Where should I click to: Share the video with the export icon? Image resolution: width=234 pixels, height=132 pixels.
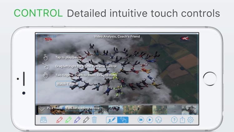tap(183, 120)
